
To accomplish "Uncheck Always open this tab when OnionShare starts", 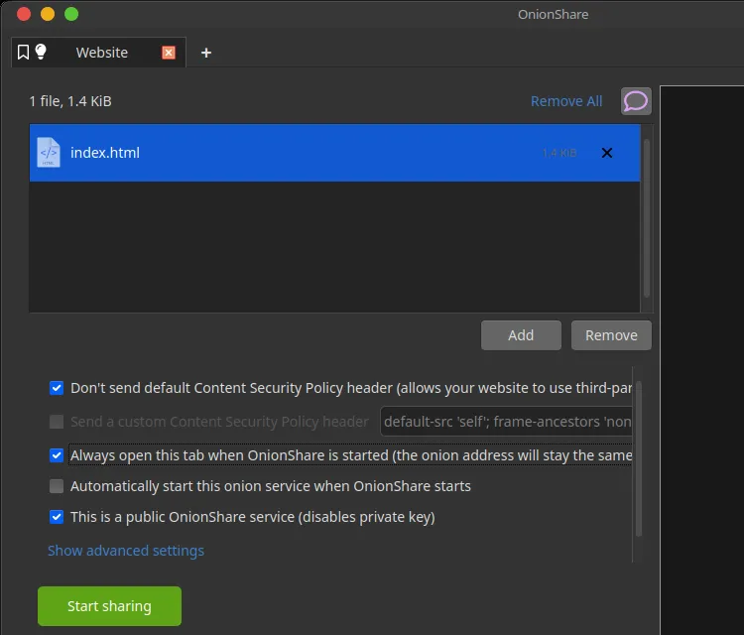I will pos(57,455).
